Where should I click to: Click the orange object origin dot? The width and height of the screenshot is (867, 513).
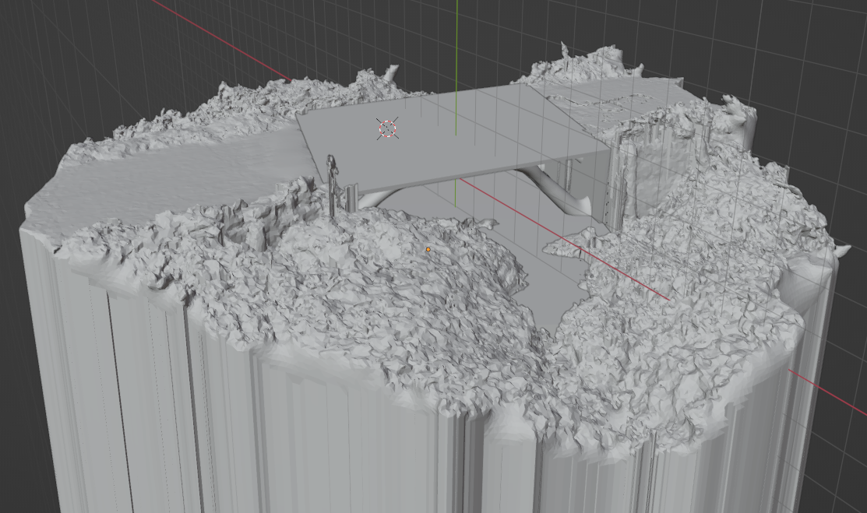coord(428,249)
